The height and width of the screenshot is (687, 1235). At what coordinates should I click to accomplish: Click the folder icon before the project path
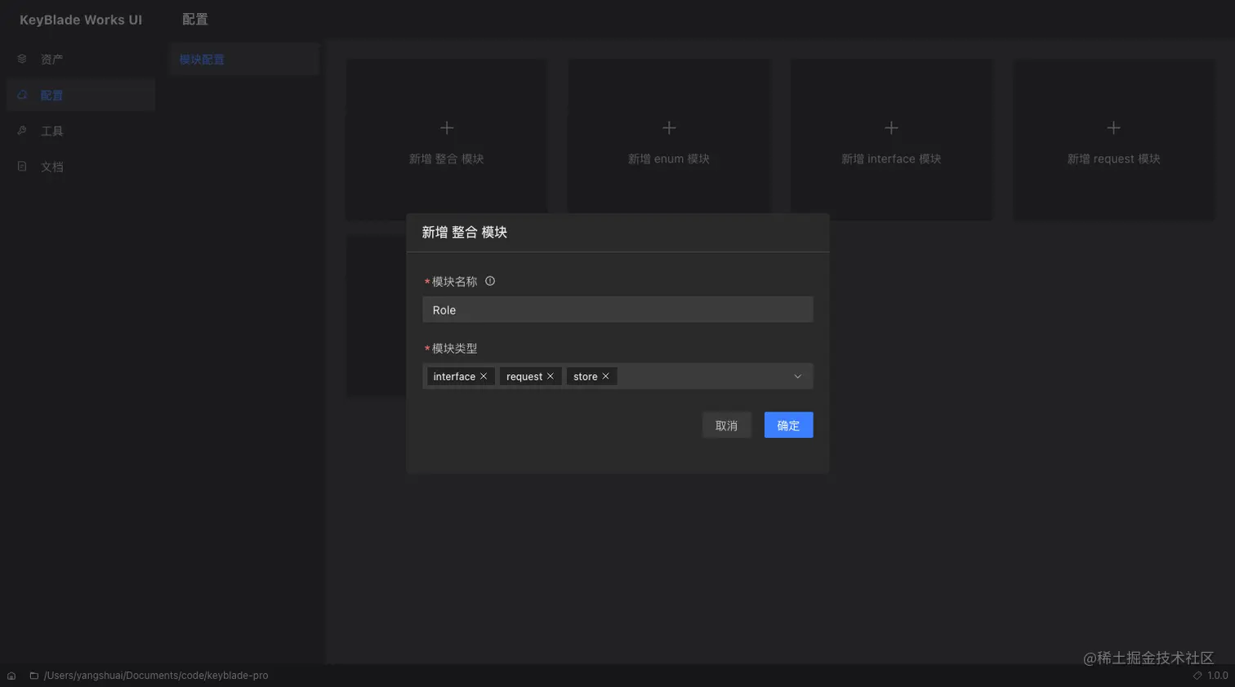click(33, 676)
